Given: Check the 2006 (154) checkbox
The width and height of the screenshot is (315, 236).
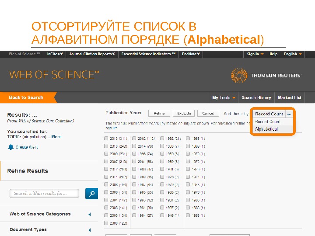Looking at the screenshot, I should coord(106,192).
